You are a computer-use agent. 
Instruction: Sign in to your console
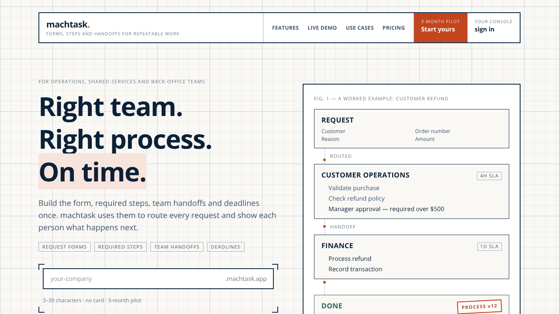point(493,28)
